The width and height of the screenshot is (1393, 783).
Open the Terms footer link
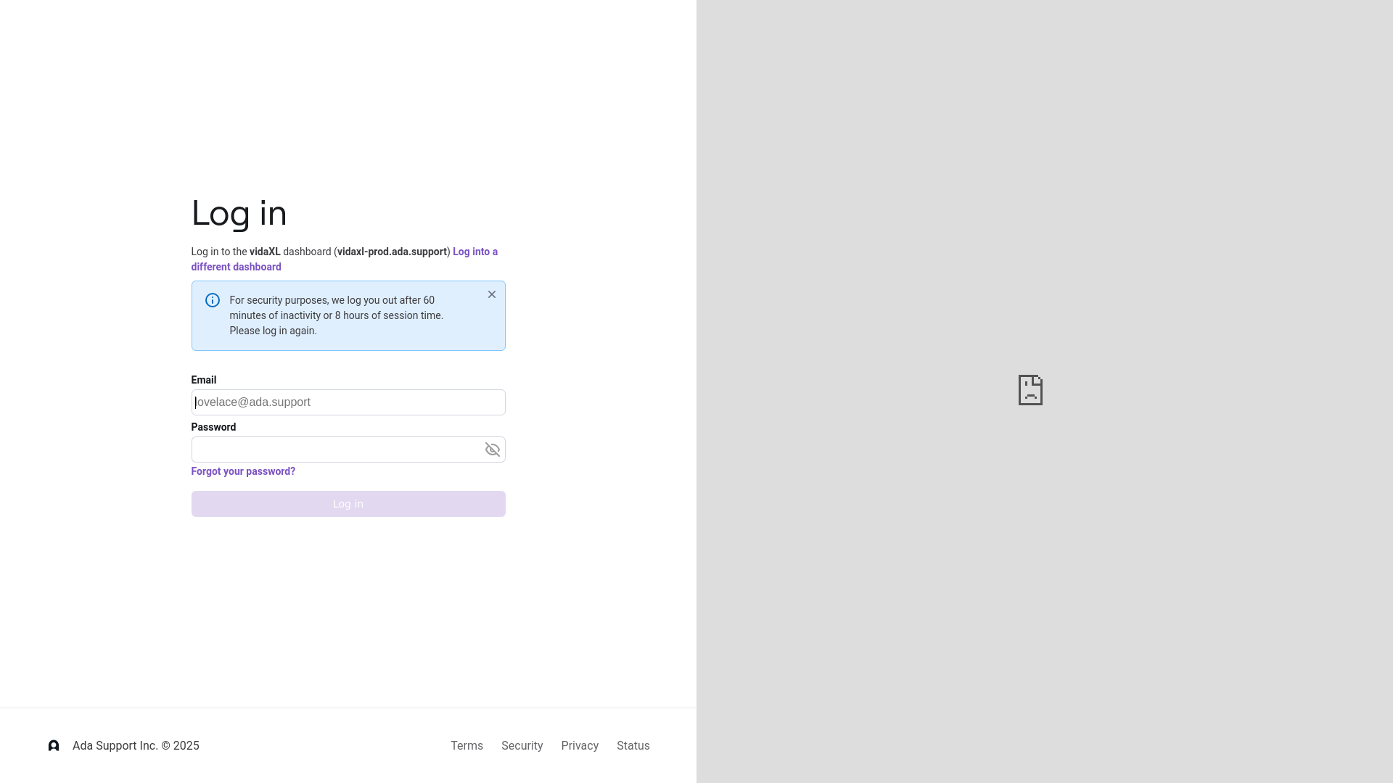467,746
